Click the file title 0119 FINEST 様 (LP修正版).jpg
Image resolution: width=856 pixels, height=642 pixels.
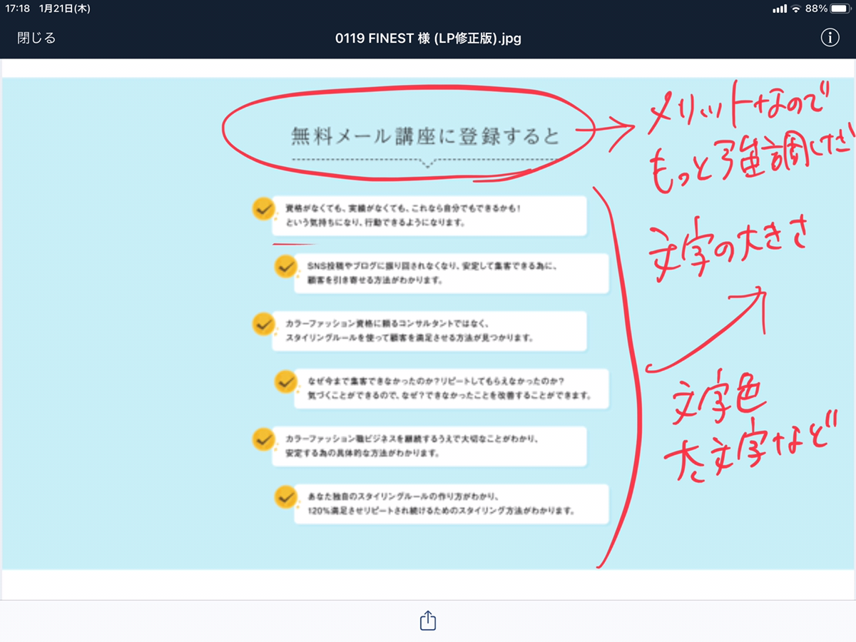pyautogui.click(x=428, y=38)
